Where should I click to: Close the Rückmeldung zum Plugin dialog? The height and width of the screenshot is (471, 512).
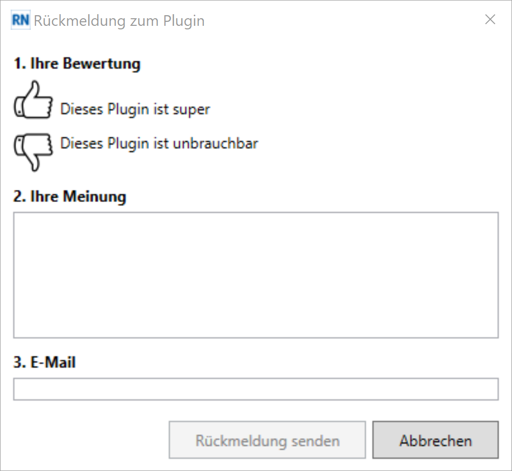coord(490,20)
